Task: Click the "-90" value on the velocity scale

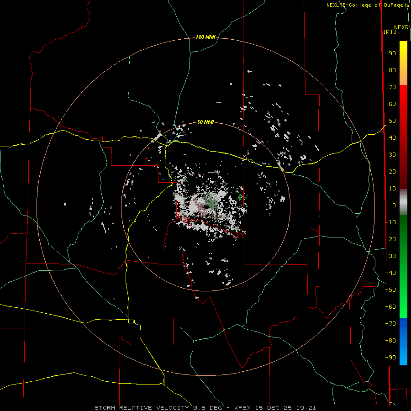Action: click(390, 358)
